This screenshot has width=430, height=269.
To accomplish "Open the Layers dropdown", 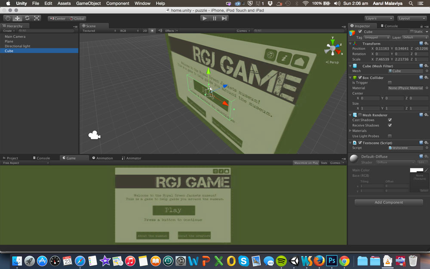I will tap(379, 19).
